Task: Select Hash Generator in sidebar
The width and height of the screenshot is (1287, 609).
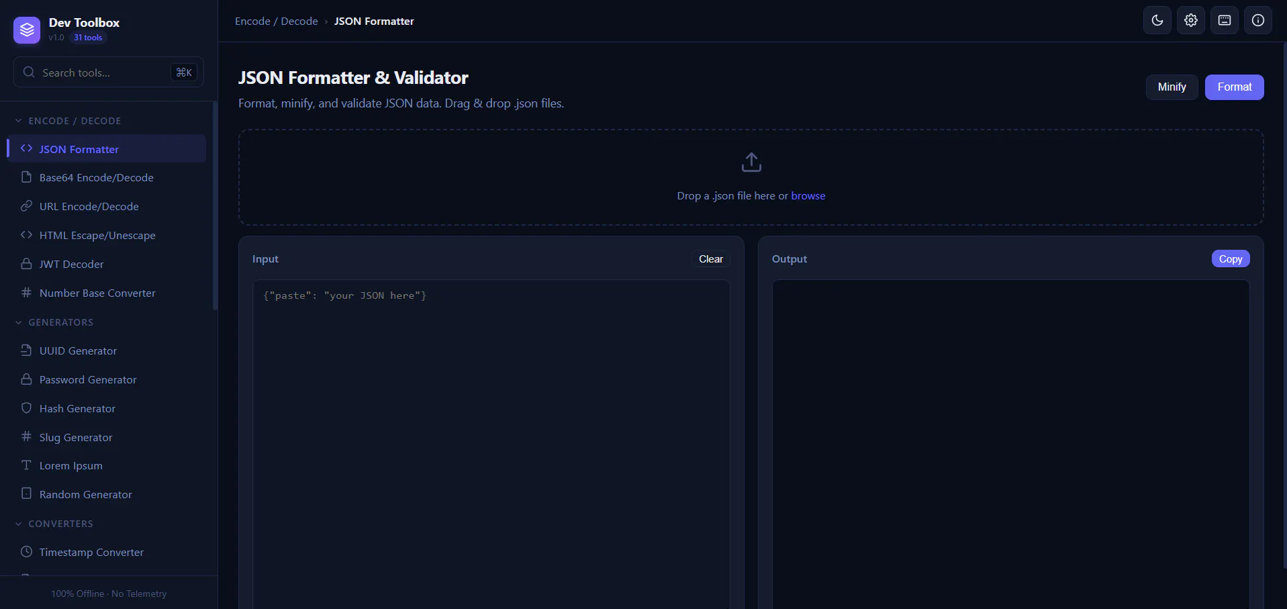Action: (x=107, y=408)
